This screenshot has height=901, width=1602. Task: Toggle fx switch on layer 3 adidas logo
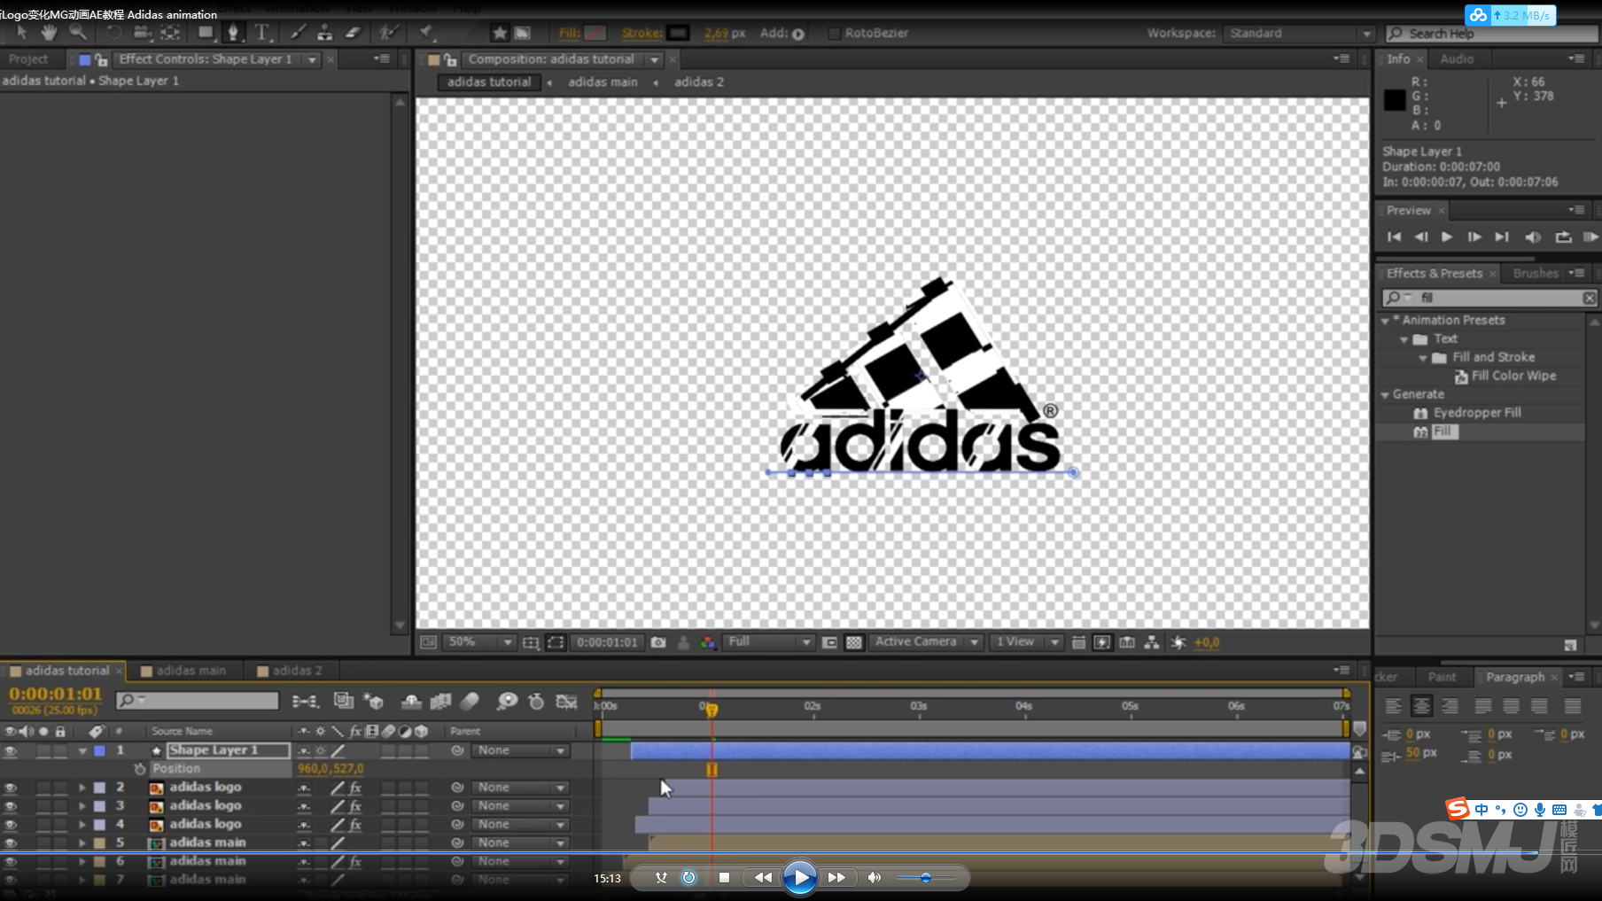[x=355, y=806]
